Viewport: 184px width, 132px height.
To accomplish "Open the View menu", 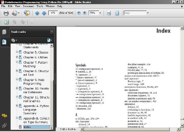I will tap(17, 6).
